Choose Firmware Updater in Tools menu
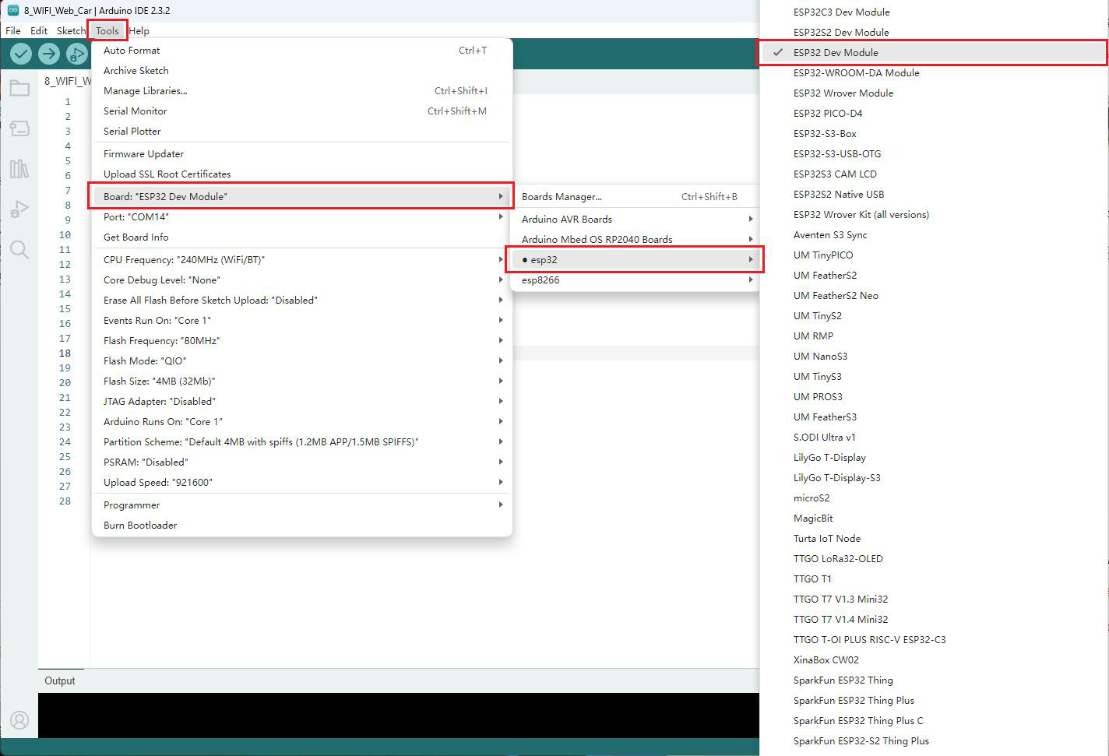 302,153
